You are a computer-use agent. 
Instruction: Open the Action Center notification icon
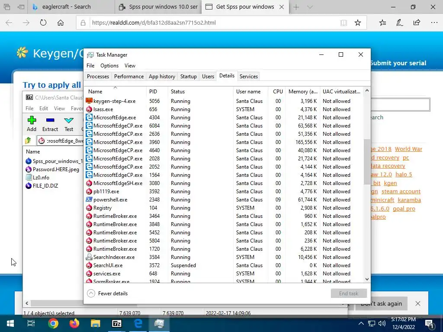[430, 323]
